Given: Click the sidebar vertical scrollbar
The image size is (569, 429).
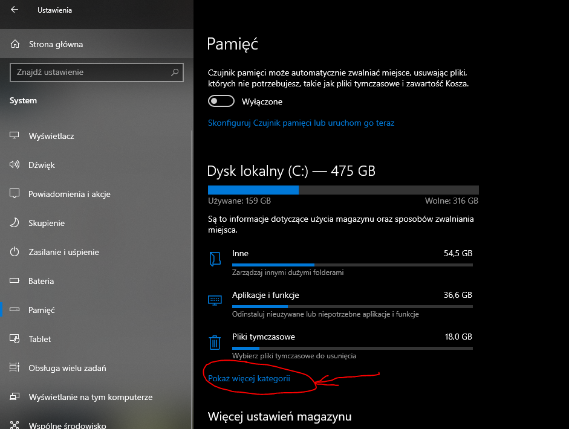Looking at the screenshot, I should (x=192, y=279).
